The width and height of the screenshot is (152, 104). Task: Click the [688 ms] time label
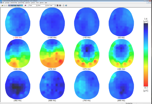coord(52,101)
